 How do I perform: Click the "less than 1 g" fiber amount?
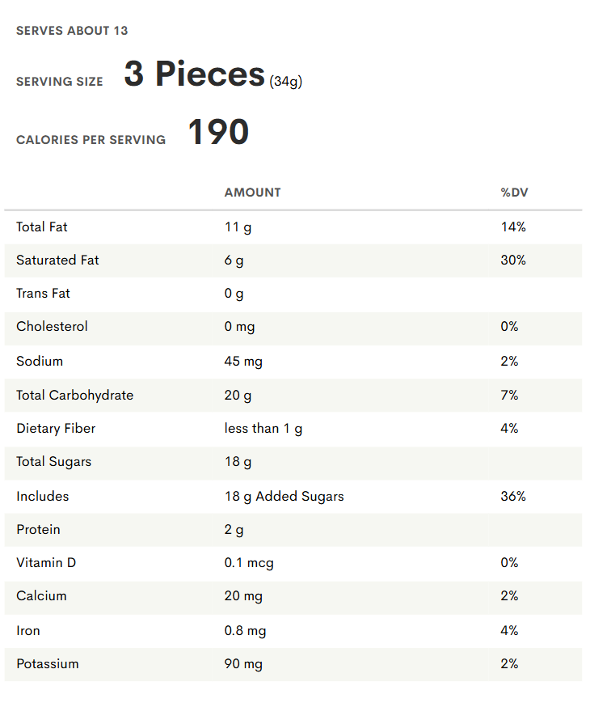tap(263, 429)
